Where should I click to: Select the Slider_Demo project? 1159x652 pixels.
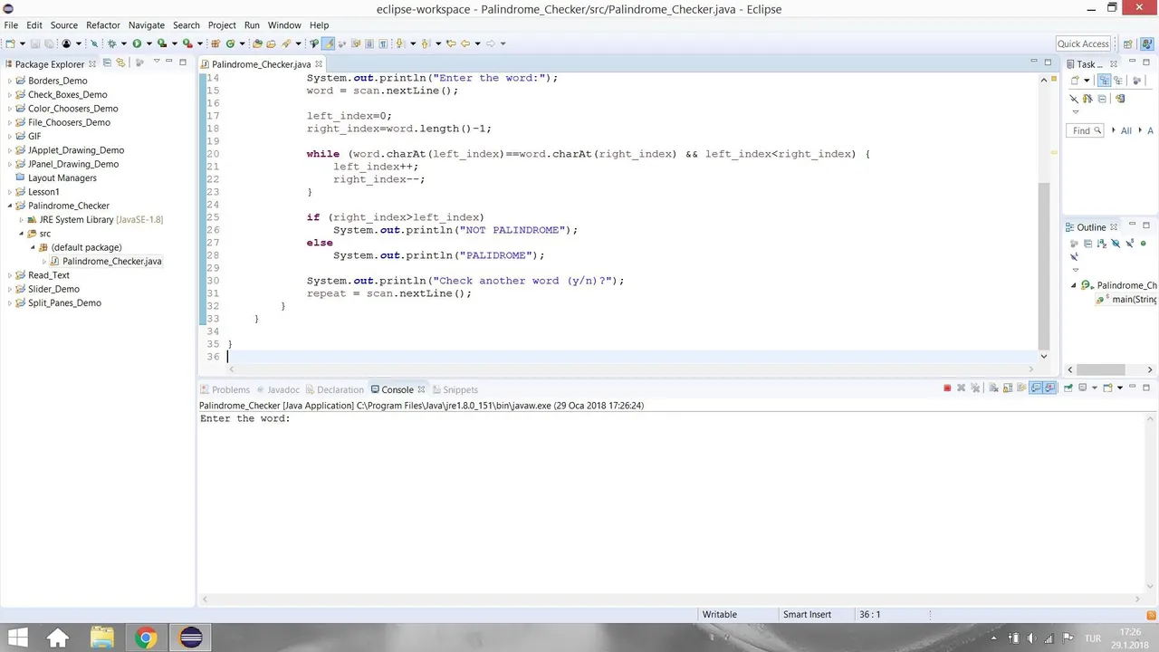point(53,289)
